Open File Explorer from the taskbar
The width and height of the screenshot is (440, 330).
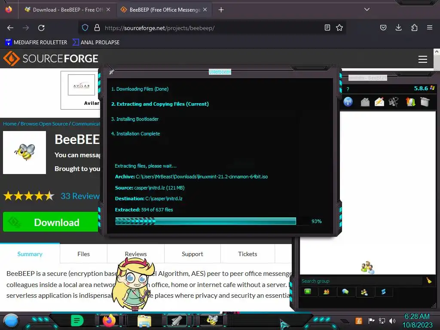[x=144, y=321]
